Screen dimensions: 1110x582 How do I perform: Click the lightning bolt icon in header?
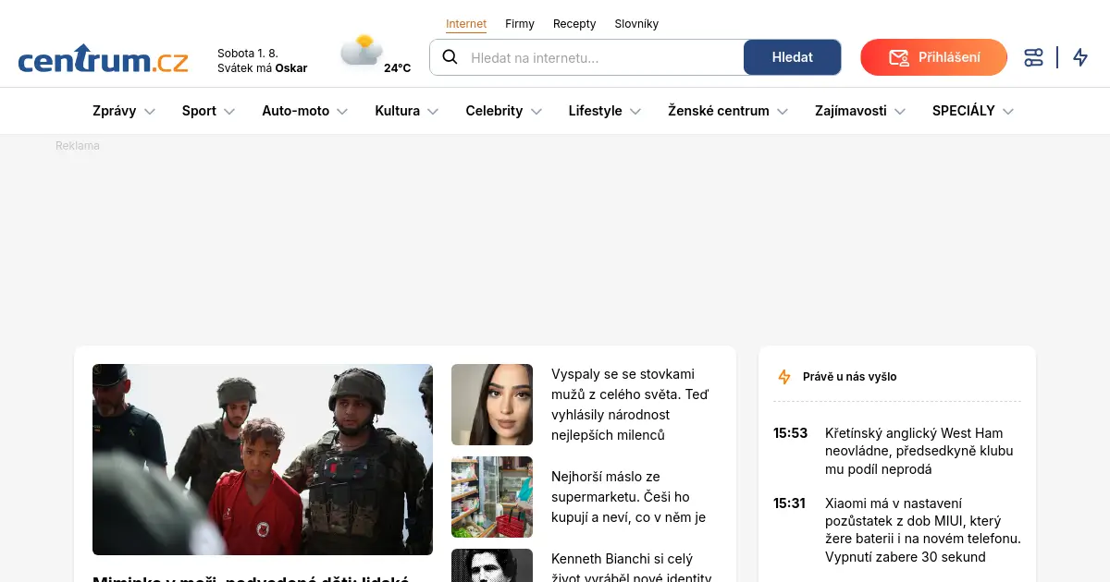pyautogui.click(x=1080, y=57)
